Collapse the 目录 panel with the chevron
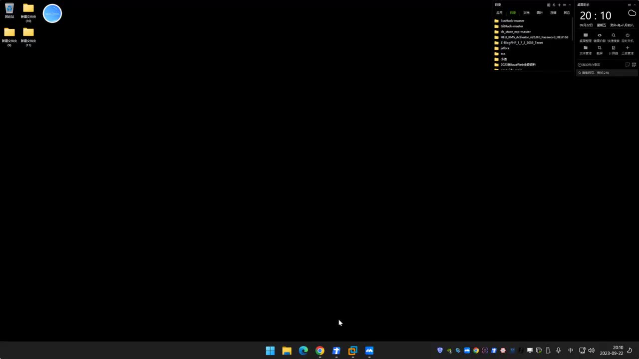The height and width of the screenshot is (359, 639). pyautogui.click(x=570, y=5)
